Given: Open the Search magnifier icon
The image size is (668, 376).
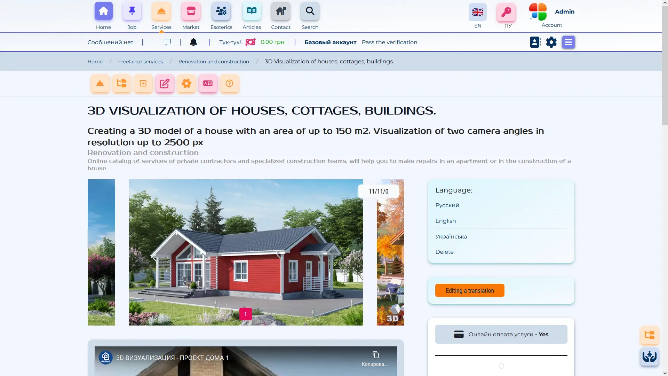Looking at the screenshot, I should [310, 11].
